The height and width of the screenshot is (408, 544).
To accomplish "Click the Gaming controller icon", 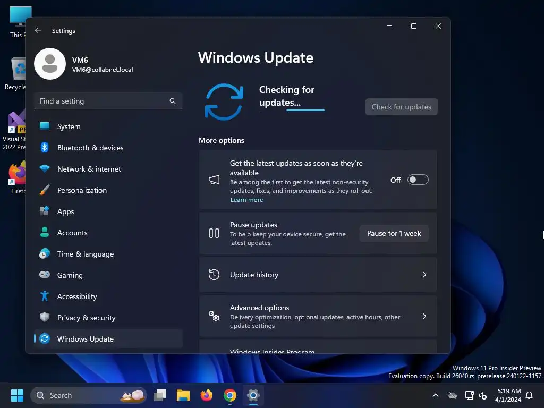I will tap(45, 275).
